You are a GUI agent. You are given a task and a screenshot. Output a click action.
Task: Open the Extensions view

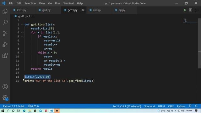[5, 56]
